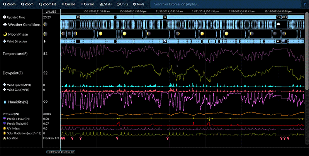This screenshot has height=156, width=309.
Task: Click the sun icon for Solar Radiation
Action: point(5,133)
